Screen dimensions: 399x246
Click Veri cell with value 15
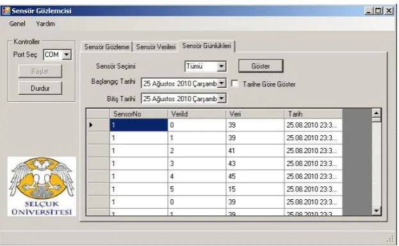pyautogui.click(x=255, y=189)
